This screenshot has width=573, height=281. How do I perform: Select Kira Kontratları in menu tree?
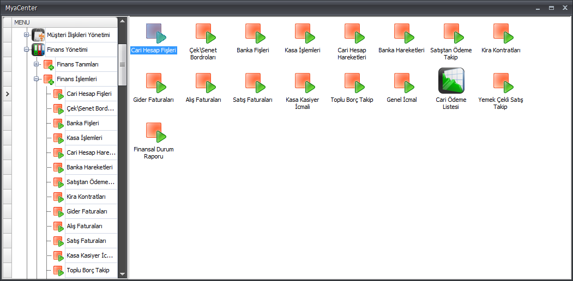[86, 197]
